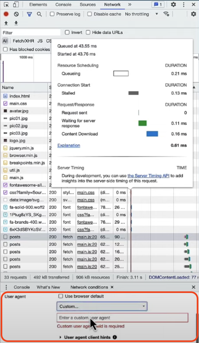Image resolution: width=199 pixels, height=343 pixels.
Task: Open the Explanation link in timing popup
Action: tap(69, 146)
